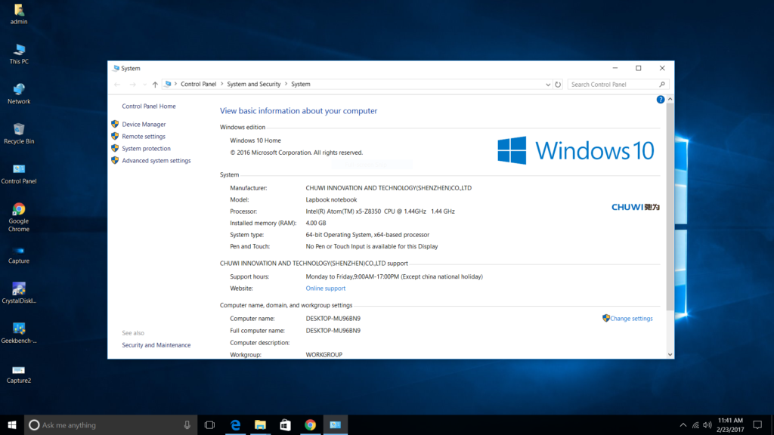Select the Geekbench desktop icon
The width and height of the screenshot is (774, 435).
pos(19,333)
